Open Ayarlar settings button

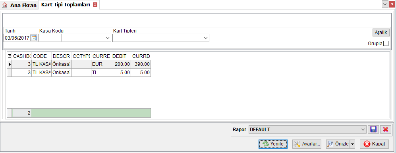[x=307, y=144]
